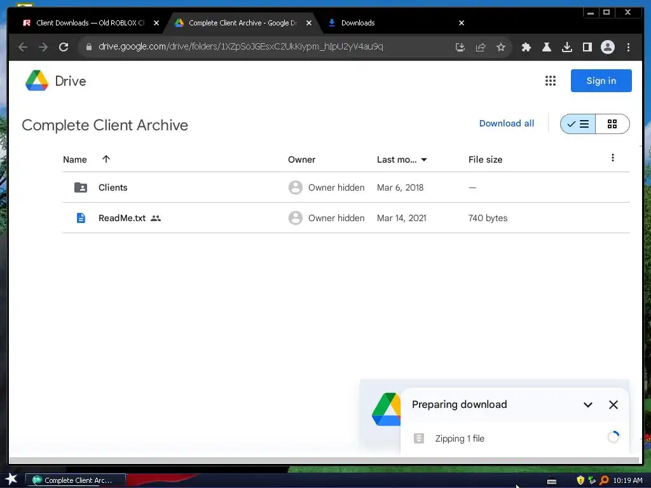This screenshot has height=488, width=651.
Task: Open the Chrome profile avatar
Action: pyautogui.click(x=607, y=47)
